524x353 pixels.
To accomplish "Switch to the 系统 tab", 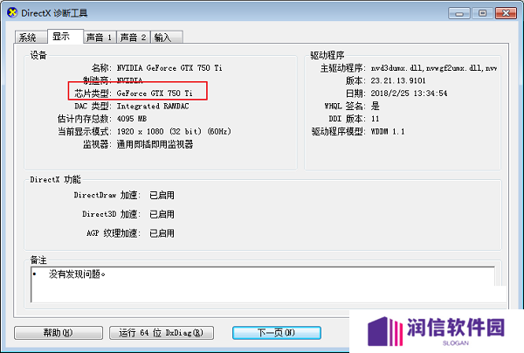I will point(31,37).
